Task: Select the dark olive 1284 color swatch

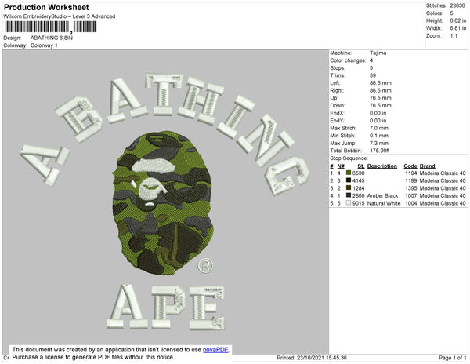Action: tap(349, 187)
